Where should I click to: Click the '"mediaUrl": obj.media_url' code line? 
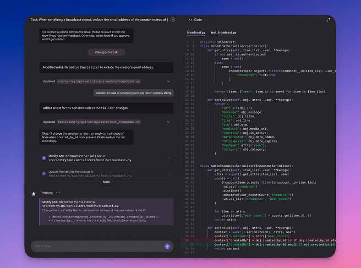pyautogui.click(x=245, y=129)
